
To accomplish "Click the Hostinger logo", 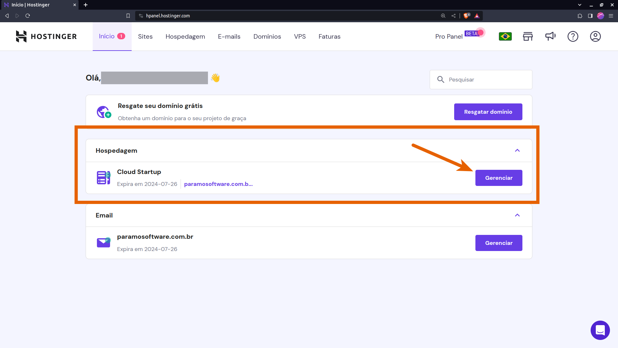I will pyautogui.click(x=46, y=36).
